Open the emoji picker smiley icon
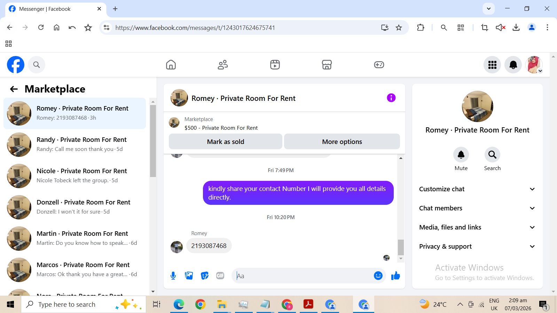 pos(378,276)
